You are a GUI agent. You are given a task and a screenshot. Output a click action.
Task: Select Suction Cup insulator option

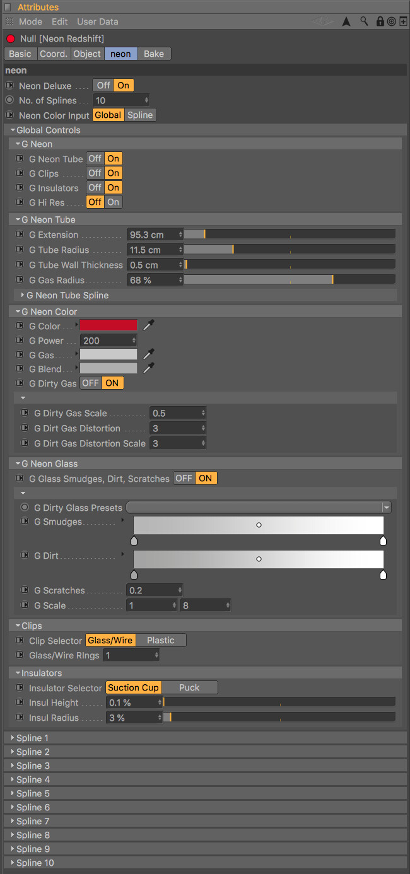pyautogui.click(x=134, y=687)
